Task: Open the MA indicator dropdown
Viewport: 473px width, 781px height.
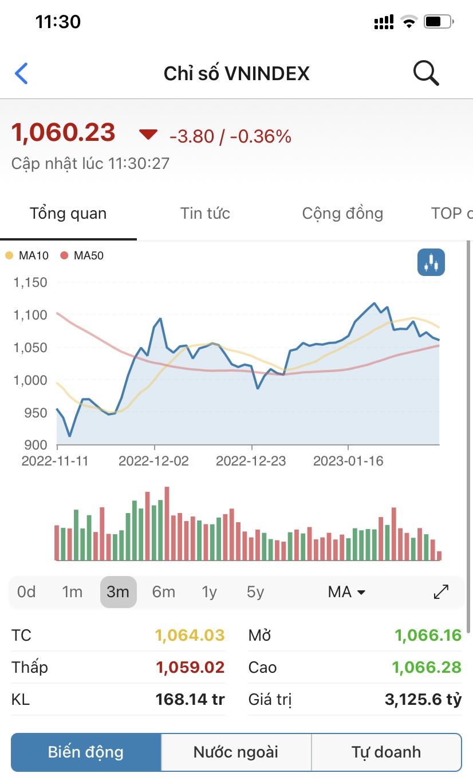Action: coord(346,591)
